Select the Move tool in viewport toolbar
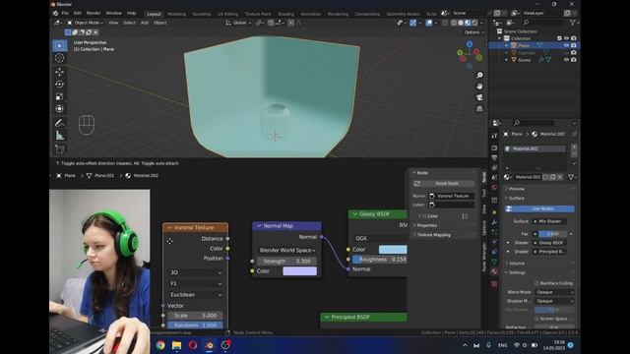This screenshot has height=354, width=630. click(x=59, y=72)
